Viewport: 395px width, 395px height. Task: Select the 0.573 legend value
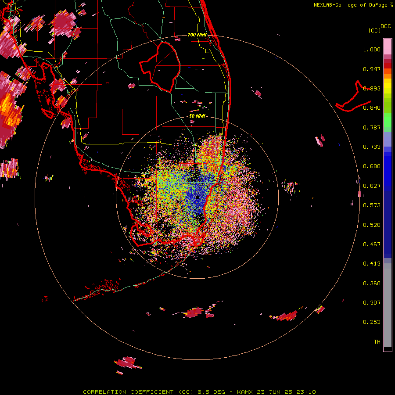pos(372,205)
